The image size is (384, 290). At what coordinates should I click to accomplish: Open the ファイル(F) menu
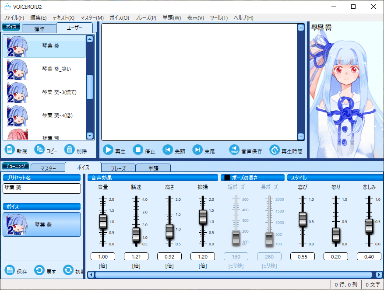pyautogui.click(x=14, y=17)
